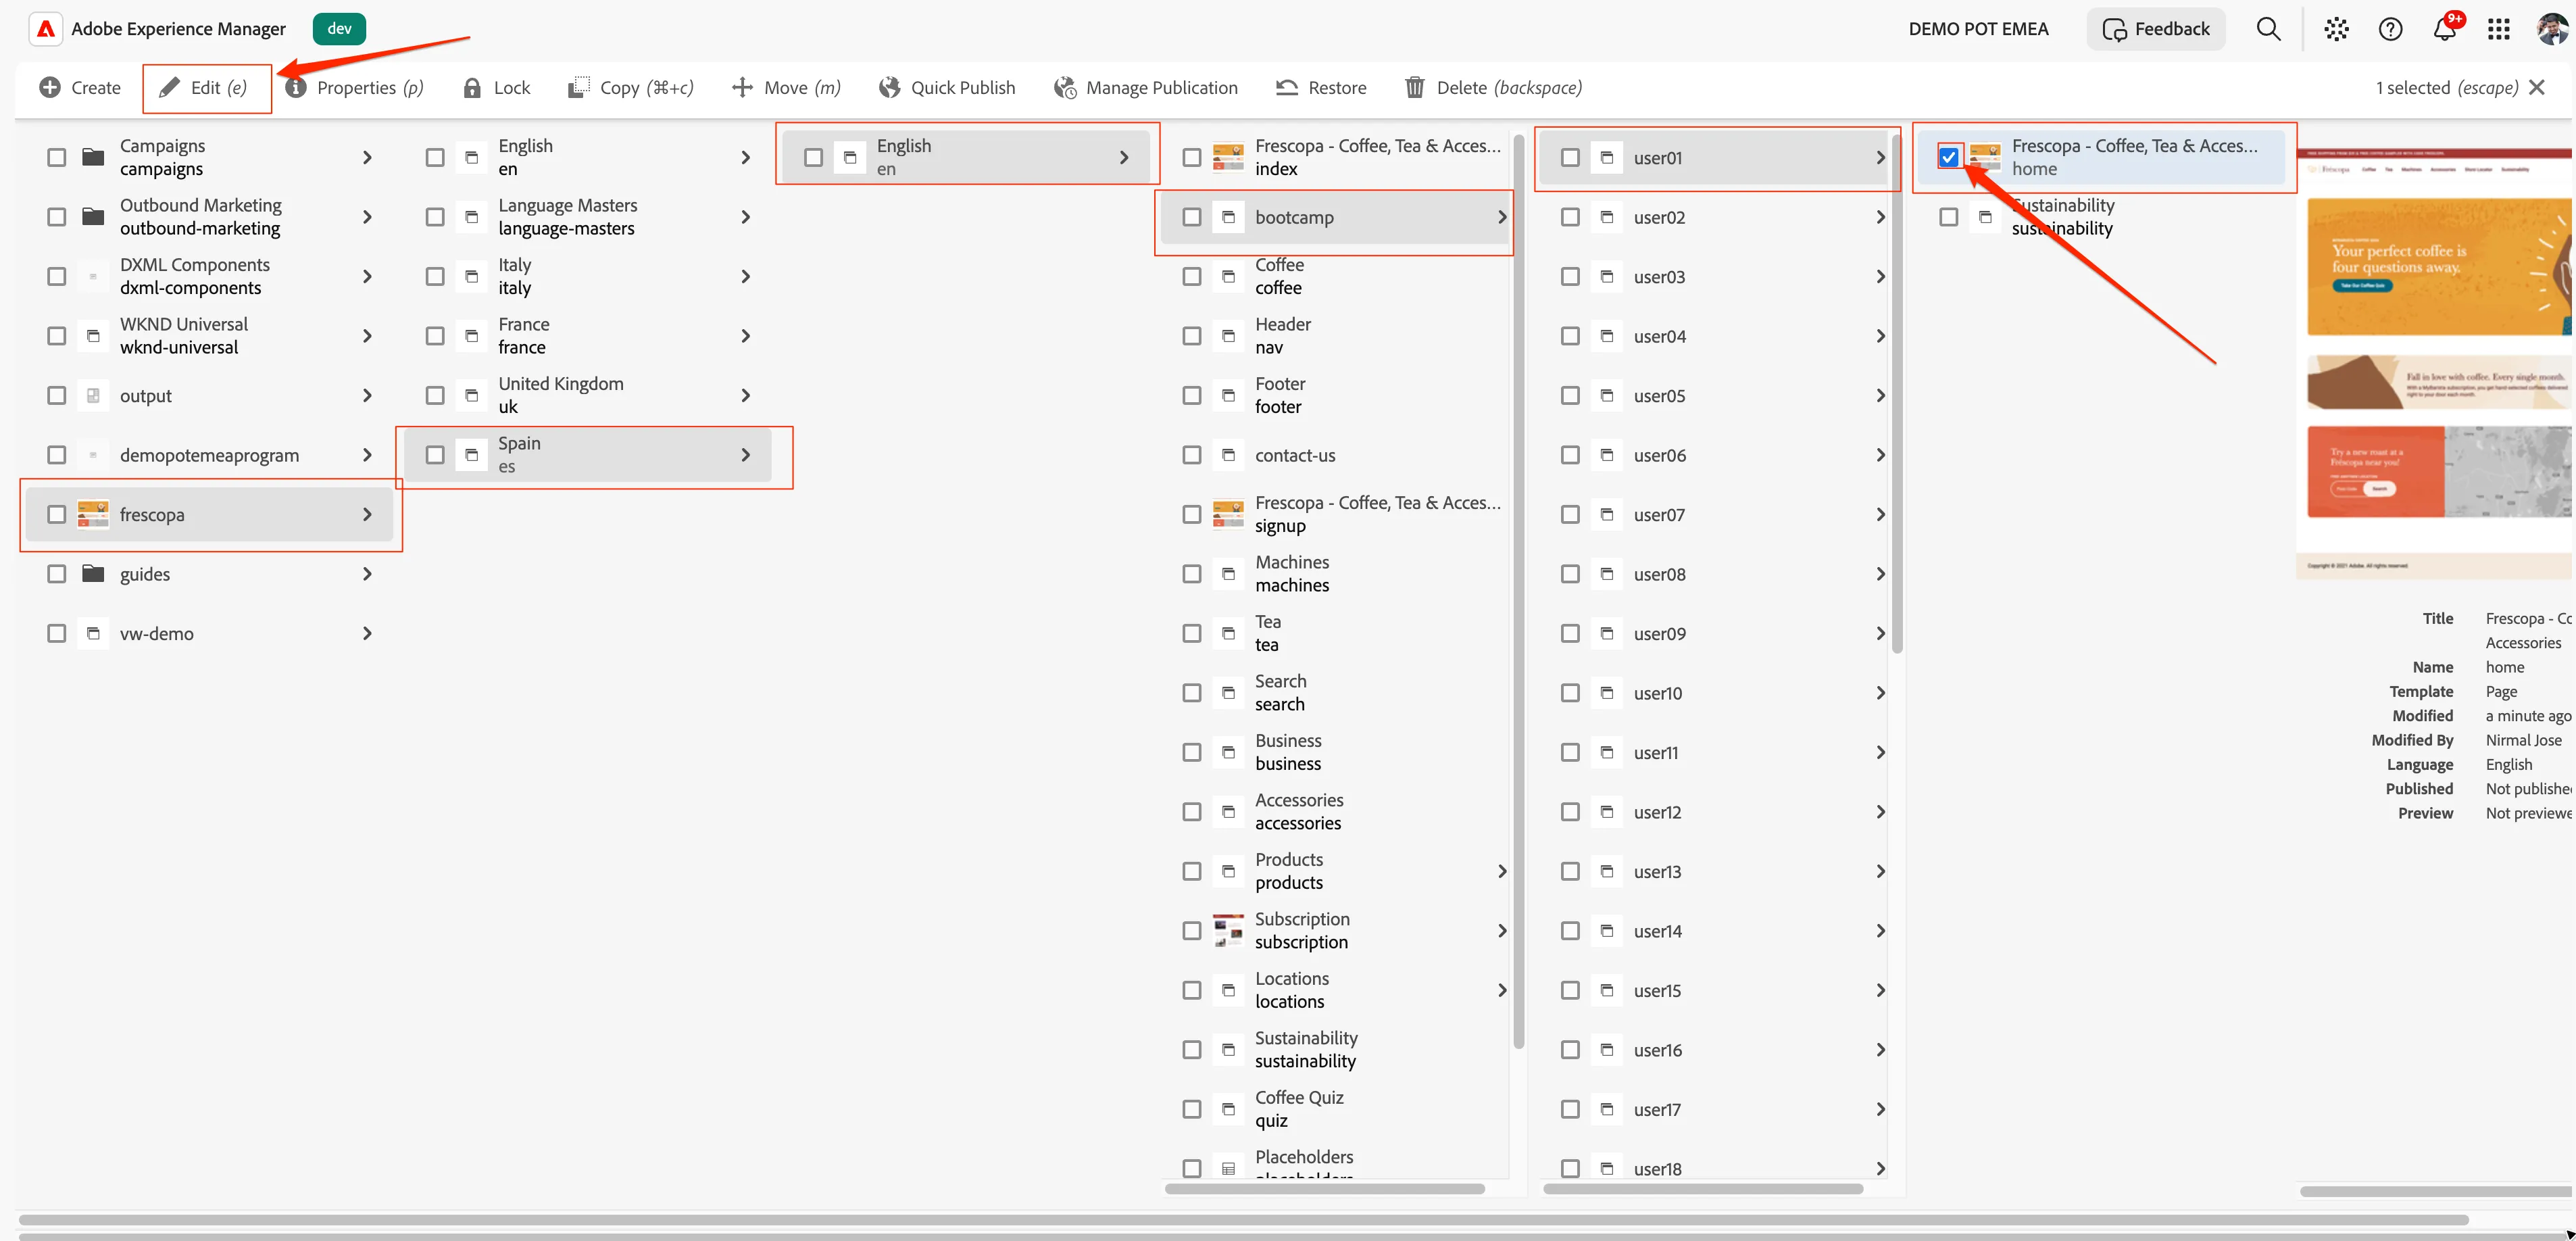The image size is (2576, 1241).
Task: Expand the user07 chevron
Action: point(1880,514)
